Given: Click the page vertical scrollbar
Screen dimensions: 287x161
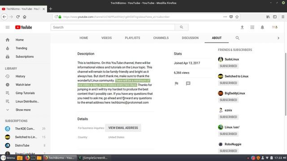Looking at the screenshot, I should pos(285,84).
